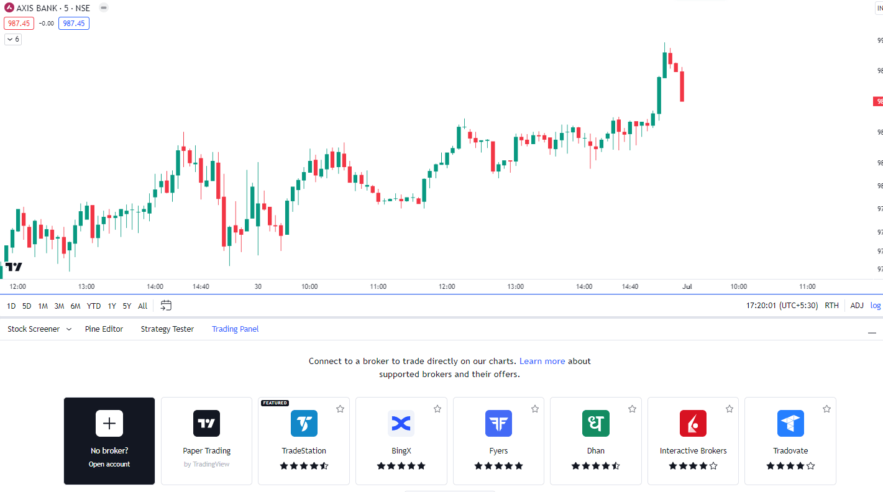
Task: Pick the Fyers broker logo
Action: point(498,424)
